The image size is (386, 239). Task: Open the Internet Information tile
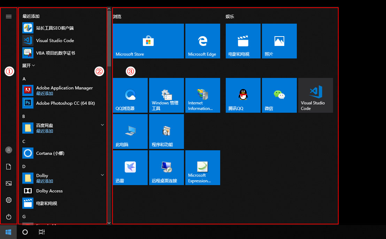203,95
